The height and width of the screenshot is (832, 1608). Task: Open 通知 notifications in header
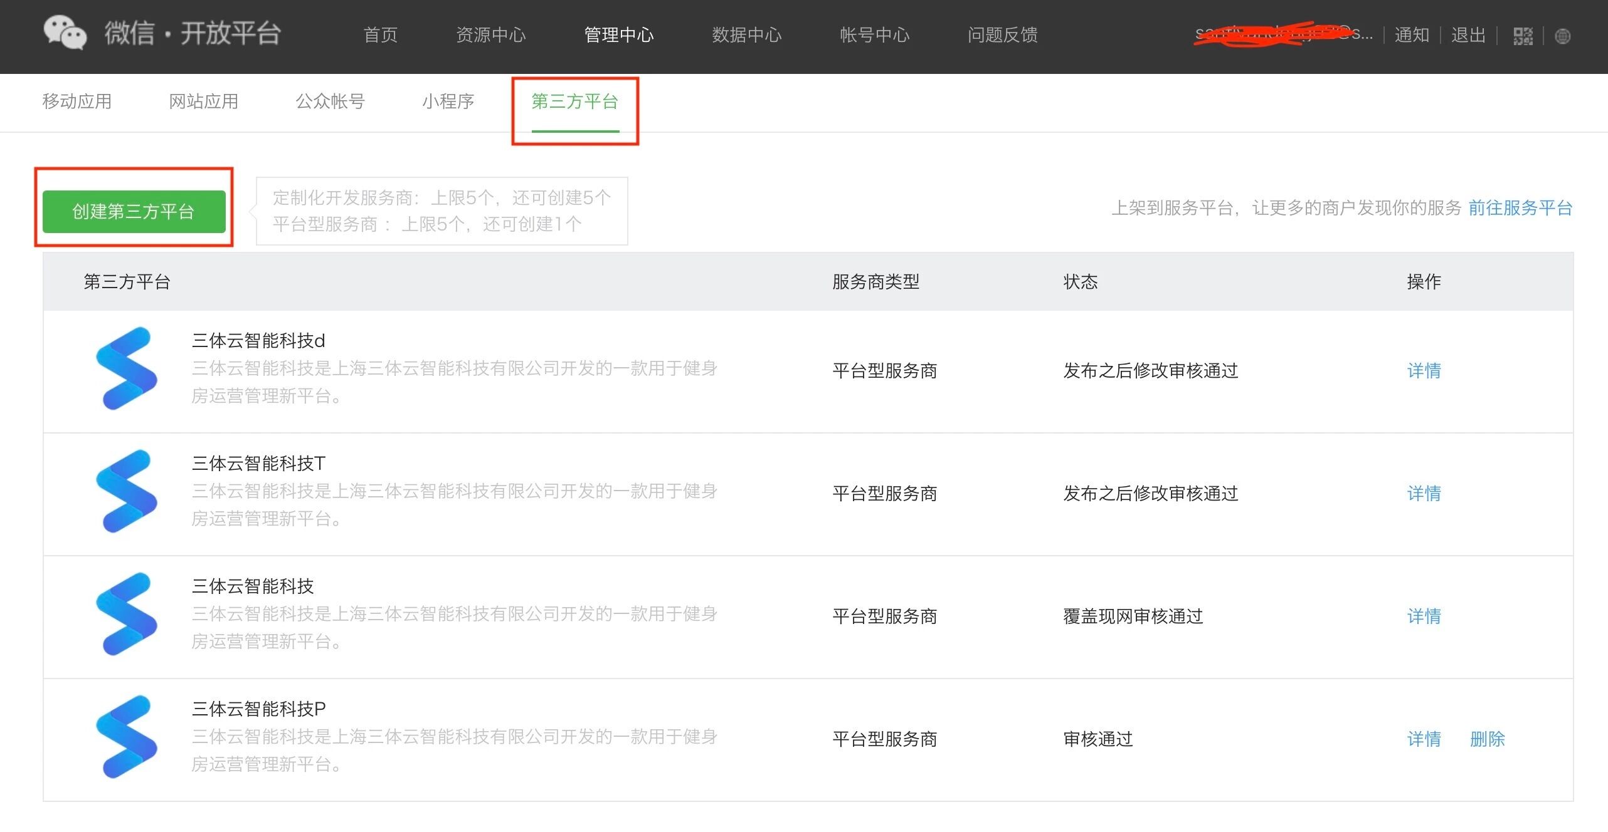click(x=1412, y=35)
